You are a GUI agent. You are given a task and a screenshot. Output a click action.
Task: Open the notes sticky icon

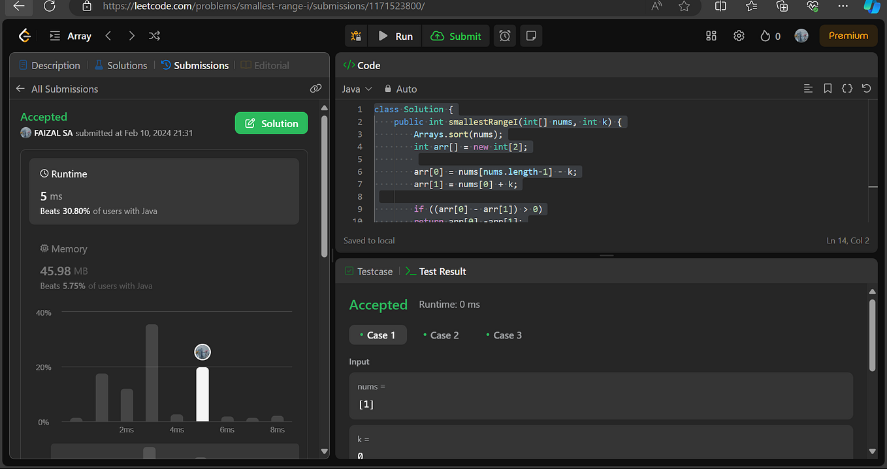click(531, 36)
